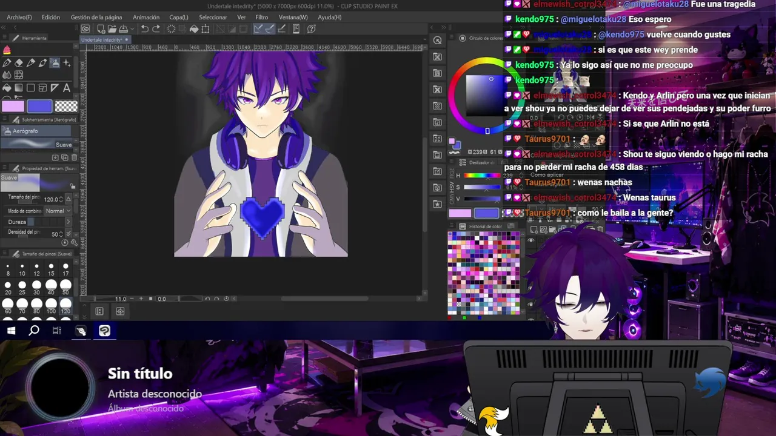
Task: Select the pink main color swatch in tool palette
Action: [x=13, y=107]
